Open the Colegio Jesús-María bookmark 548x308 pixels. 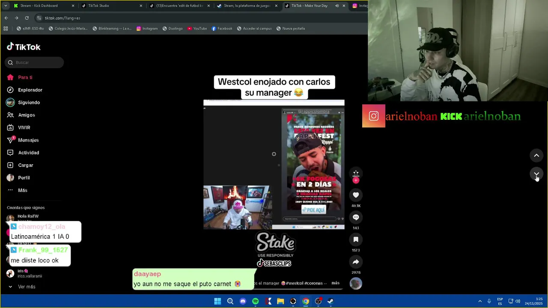(68, 28)
